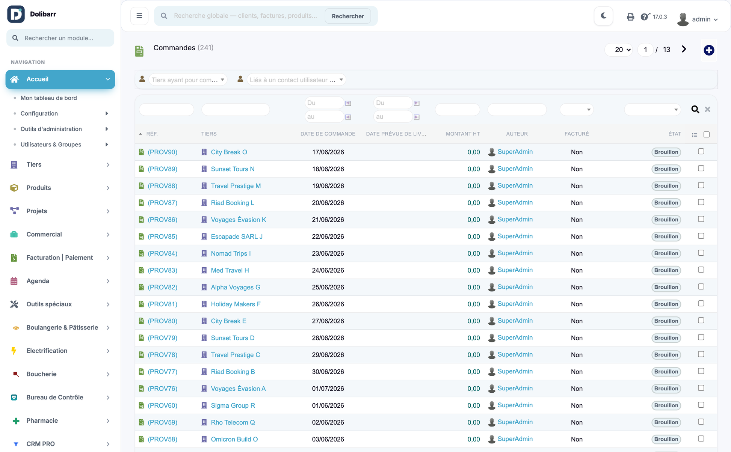Click the Outils spéciaux tools icon
Viewport: 731px width, 452px height.
(x=14, y=304)
